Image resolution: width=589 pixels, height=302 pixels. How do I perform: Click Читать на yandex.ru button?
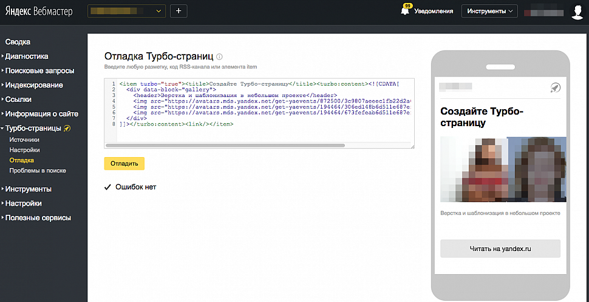click(x=500, y=249)
